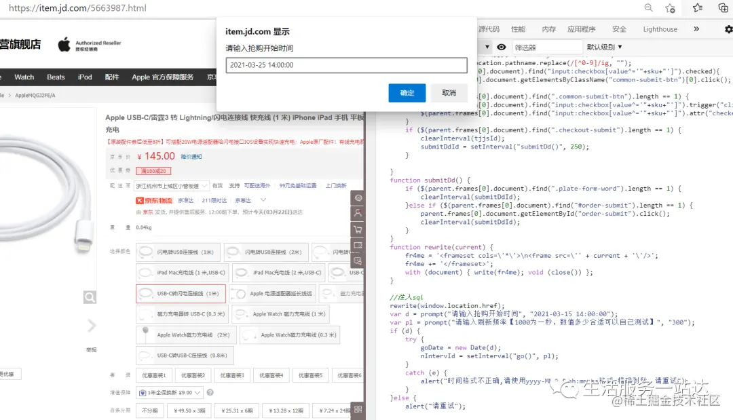Screen dimensions: 733x420
Task: Select Apple Watch磁力充电线 (2米) option
Action: 186,335
